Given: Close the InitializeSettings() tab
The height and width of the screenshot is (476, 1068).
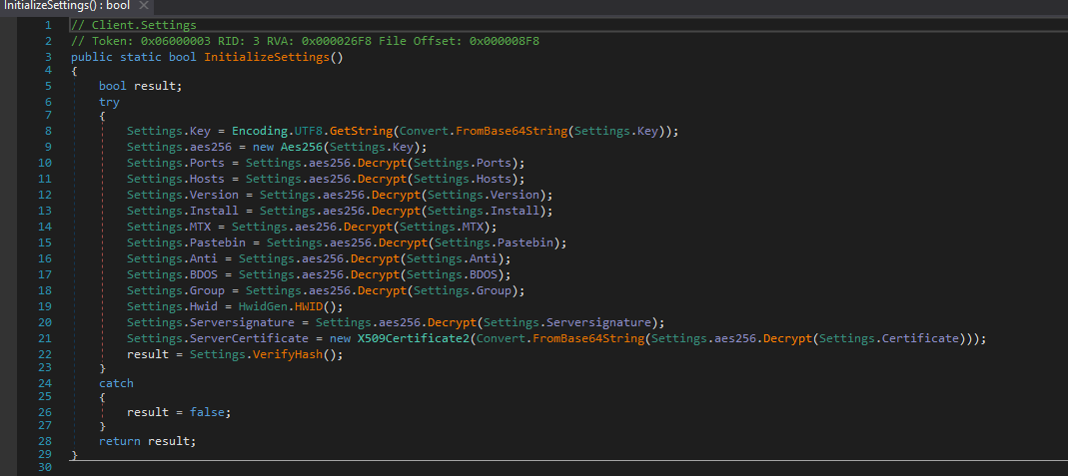Looking at the screenshot, I should (144, 6).
